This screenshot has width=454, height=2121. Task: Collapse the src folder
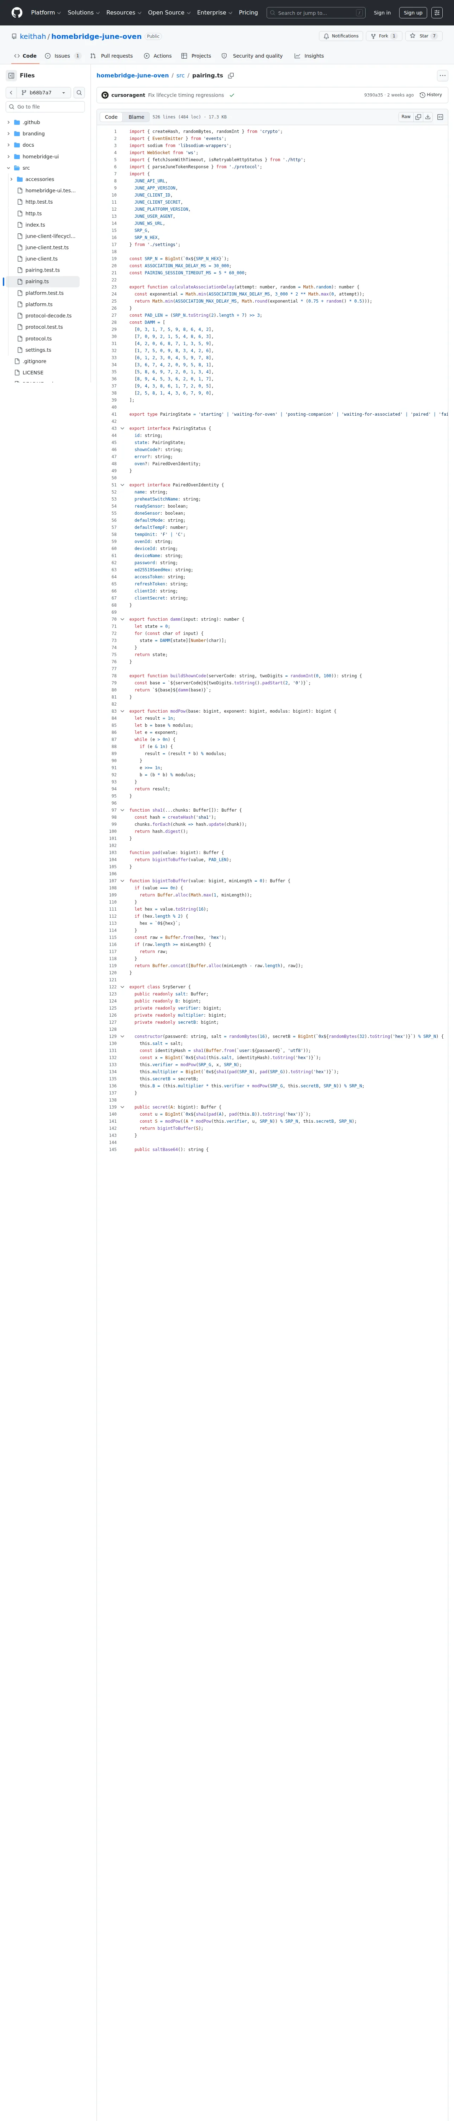click(8, 168)
